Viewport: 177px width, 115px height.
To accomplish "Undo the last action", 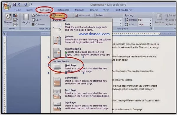I will 19,4.
